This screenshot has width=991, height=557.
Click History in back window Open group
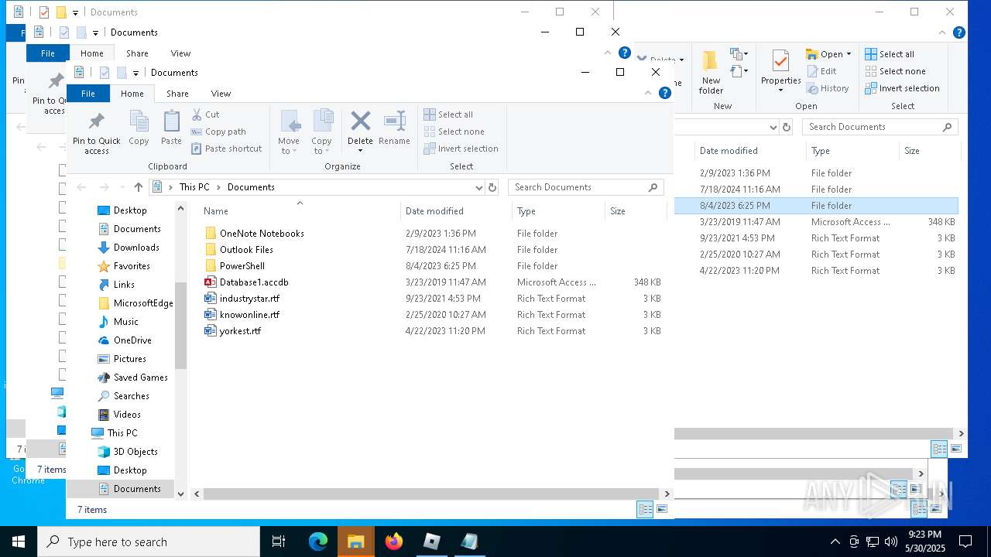point(828,88)
